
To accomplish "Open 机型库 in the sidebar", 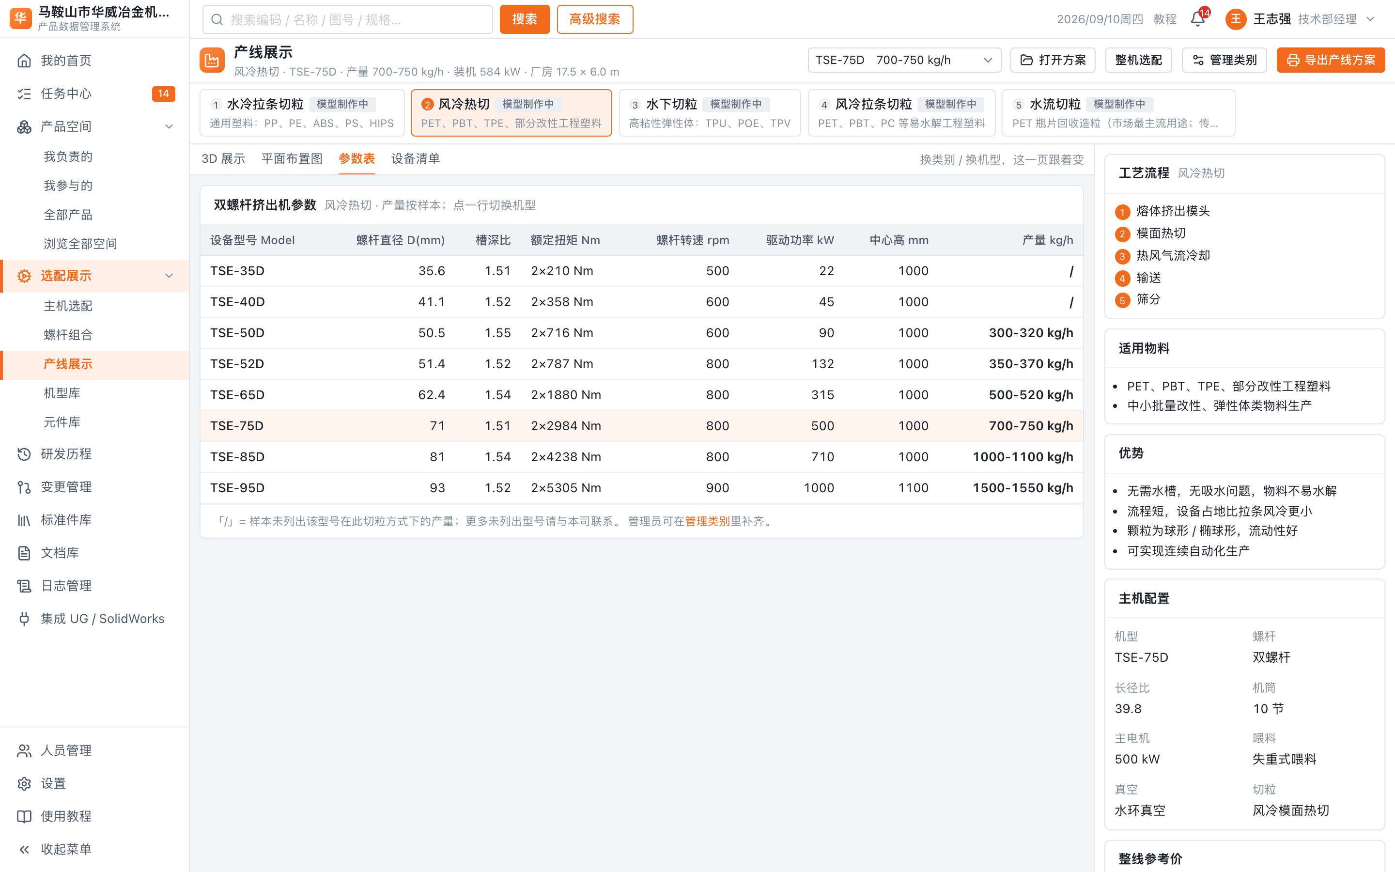I will click(62, 393).
